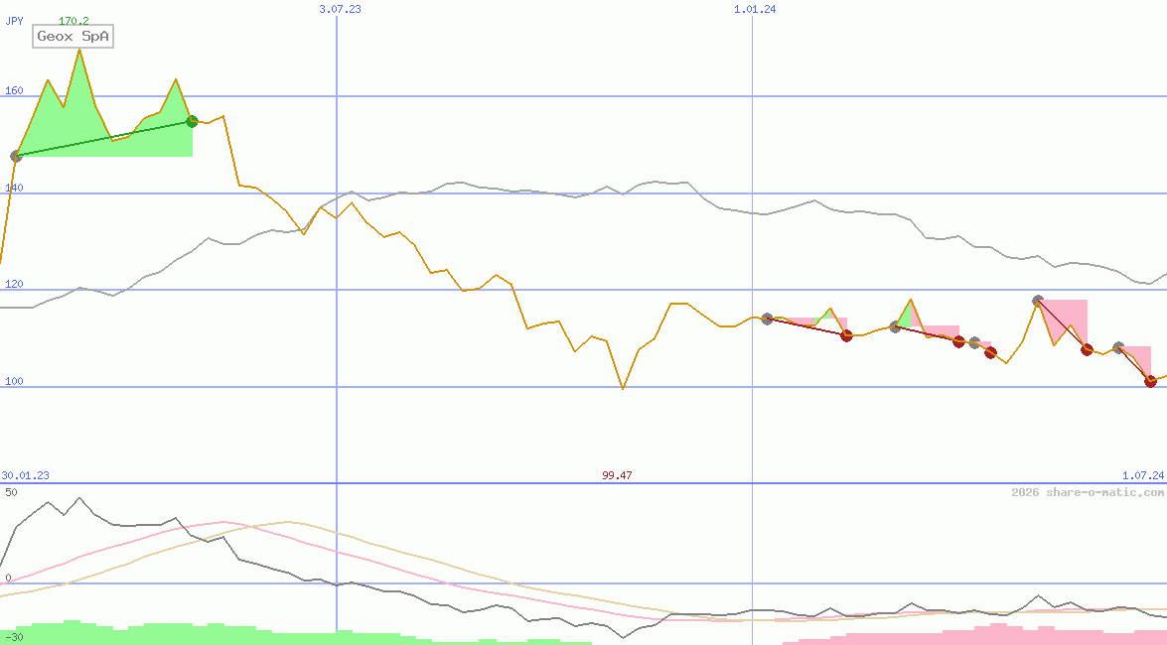1167x645 pixels.
Task: Open the share-o-matic.com watermark link
Action: (1088, 492)
